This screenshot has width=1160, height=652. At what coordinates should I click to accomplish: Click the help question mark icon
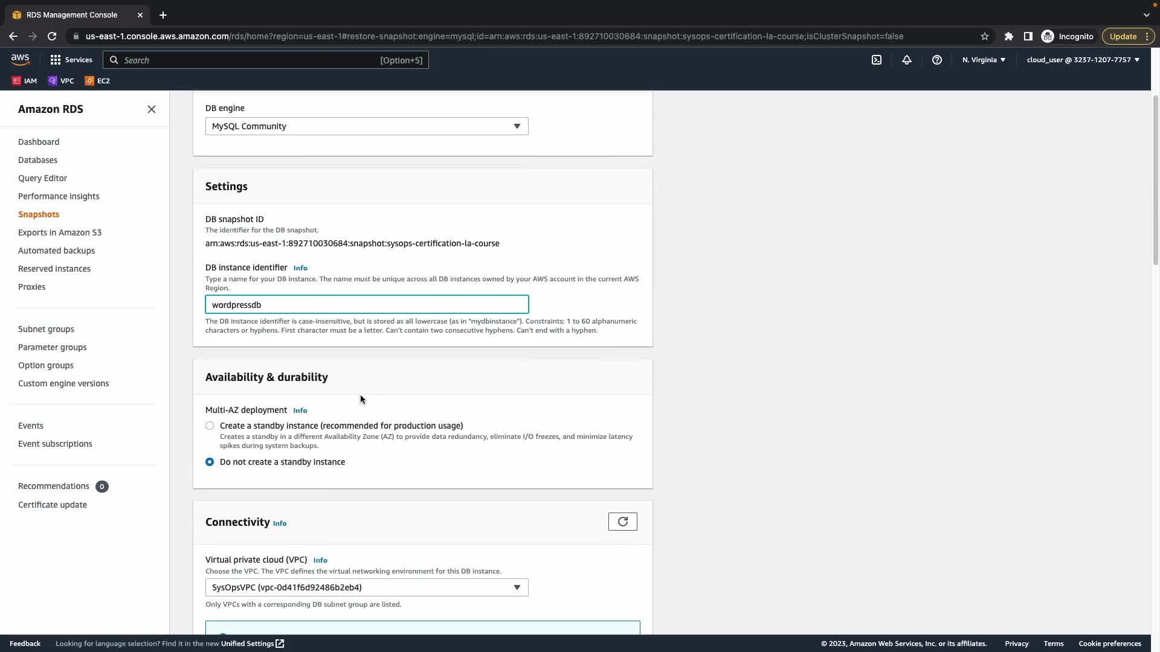click(x=936, y=60)
